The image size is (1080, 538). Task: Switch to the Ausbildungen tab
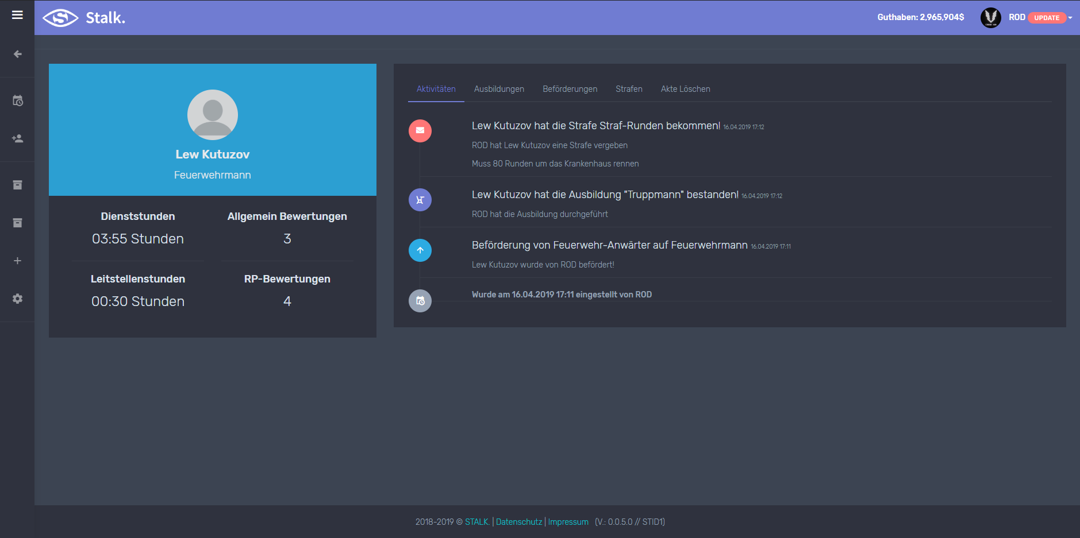[499, 89]
